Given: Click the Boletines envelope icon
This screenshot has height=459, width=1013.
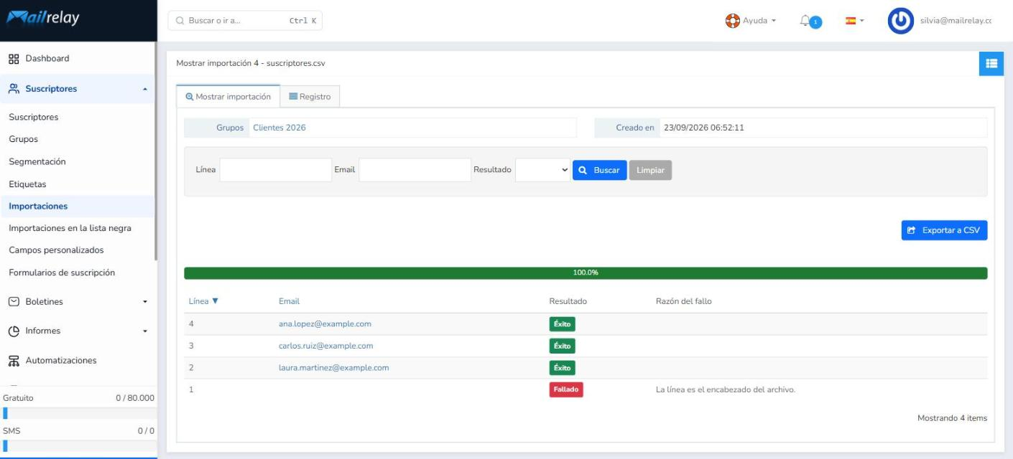Looking at the screenshot, I should click(13, 302).
